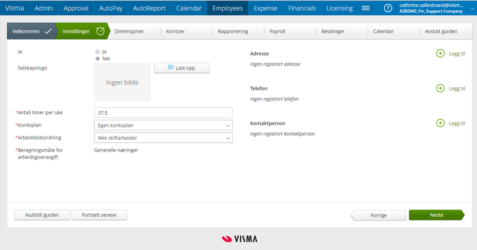Click Nullstill guiden button
Screen dimensions: 477x250
pyautogui.click(x=42, y=215)
